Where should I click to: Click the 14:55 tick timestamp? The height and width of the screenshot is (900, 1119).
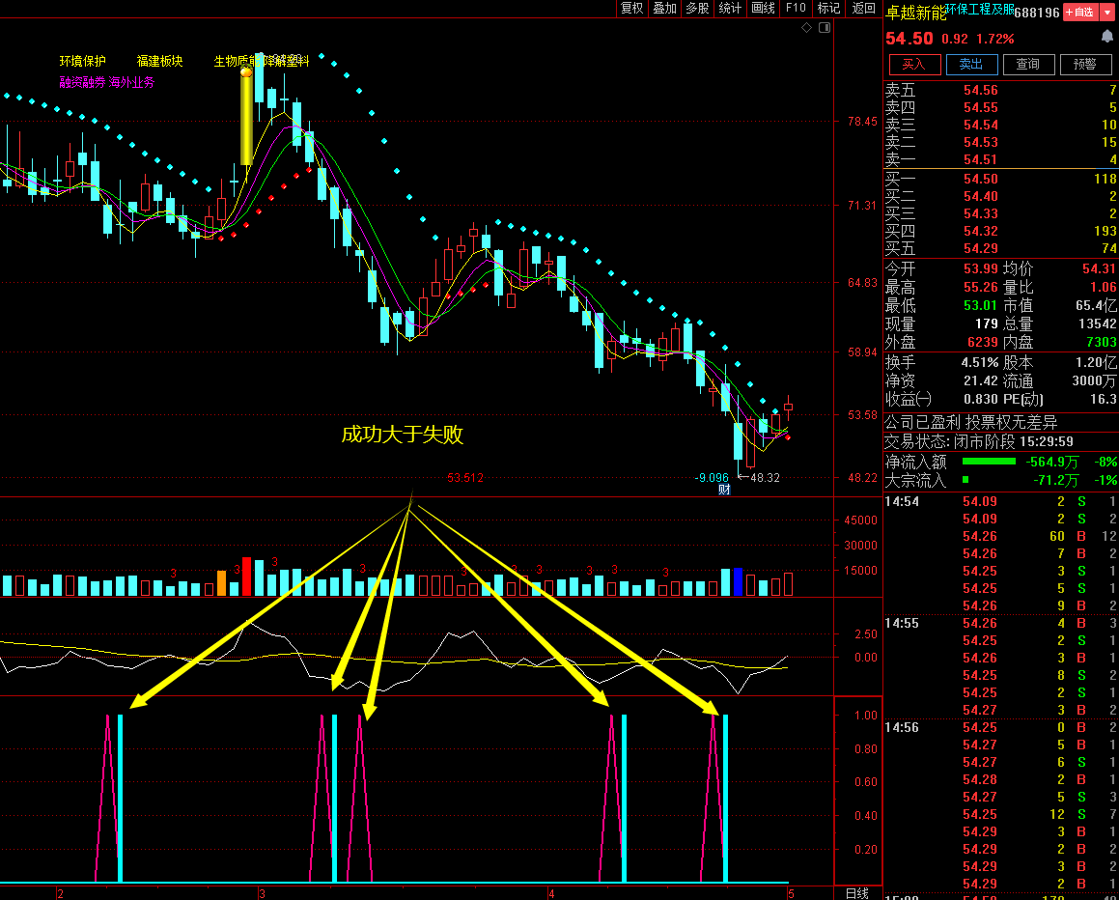[902, 624]
